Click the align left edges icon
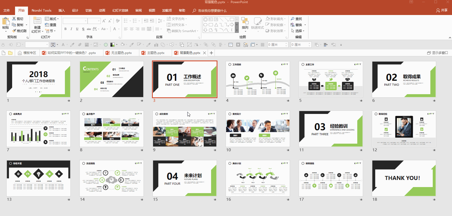The height and width of the screenshot is (216, 452). click(x=326, y=45)
